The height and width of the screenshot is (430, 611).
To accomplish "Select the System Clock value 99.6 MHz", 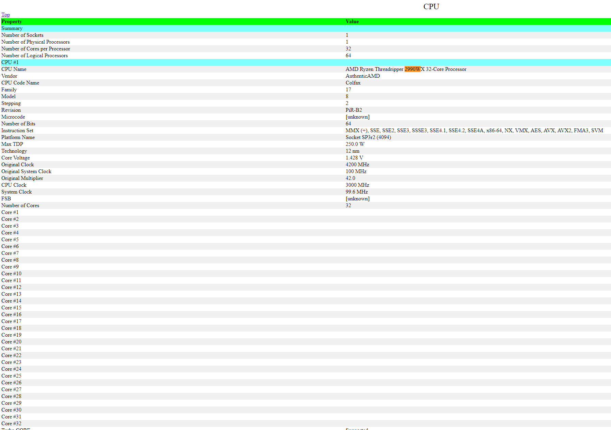I will [357, 192].
